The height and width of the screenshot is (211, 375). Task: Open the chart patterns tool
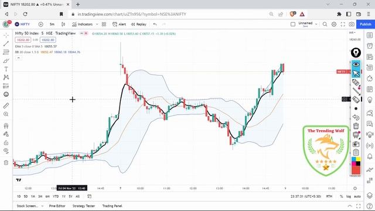point(6,77)
